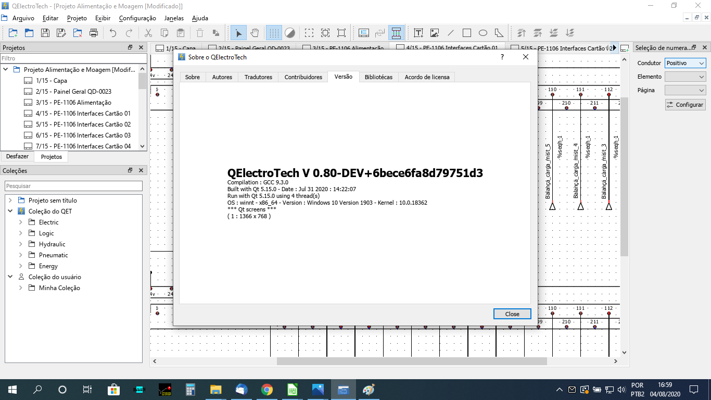Click the horizontal scrollbar under the diagram
This screenshot has width=711, height=400.
411,361
